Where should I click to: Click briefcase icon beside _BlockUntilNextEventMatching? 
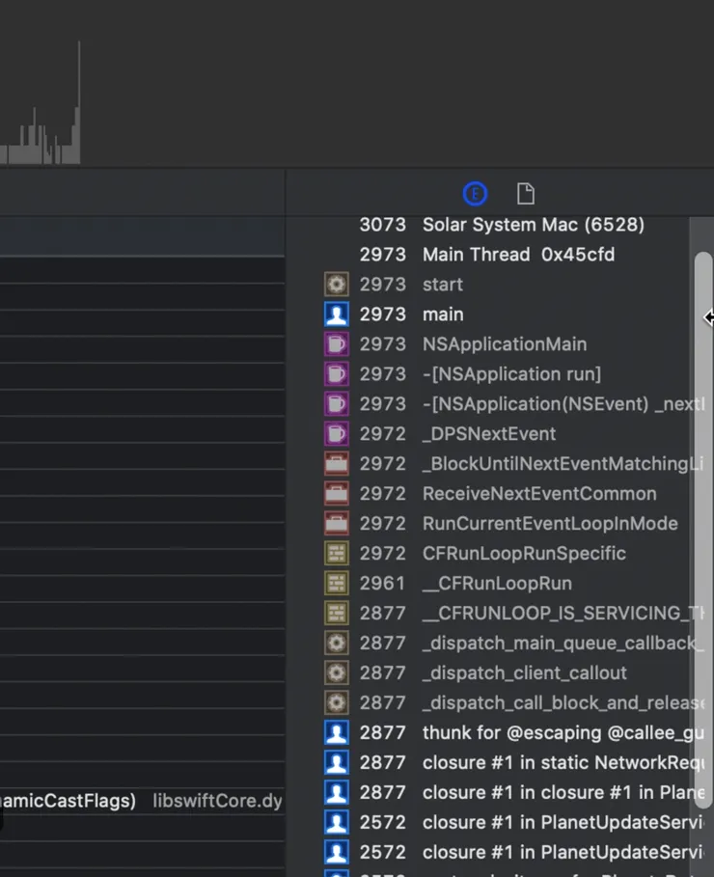(x=337, y=464)
